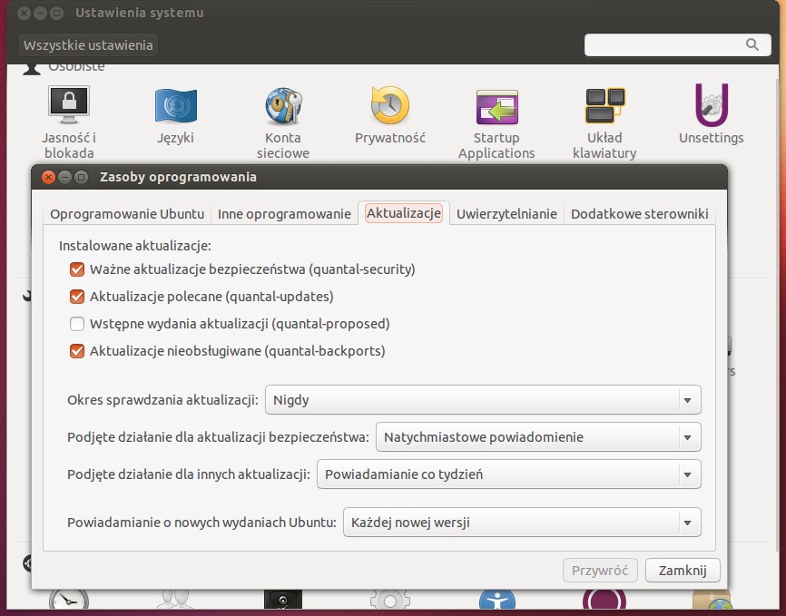The height and width of the screenshot is (616, 786).
Task: Click the Zasoby oprogramowania title bar
Action: [379, 177]
